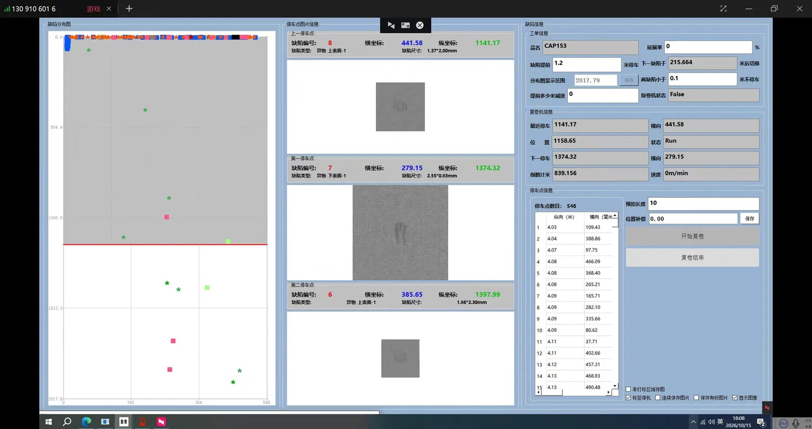Screen dimensions: 812x429
Task: Open Microsoft Edge from the taskbar
Action: pos(86,421)
